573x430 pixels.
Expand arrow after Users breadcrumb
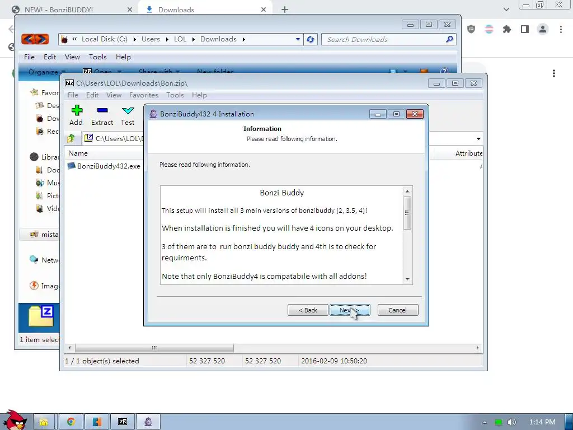[x=167, y=39]
